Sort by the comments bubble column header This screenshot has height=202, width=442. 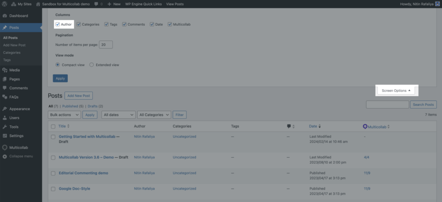pyautogui.click(x=290, y=126)
